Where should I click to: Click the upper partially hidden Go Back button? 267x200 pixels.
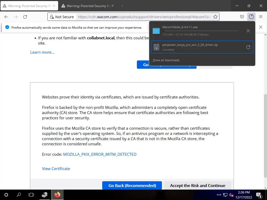pos(143,65)
